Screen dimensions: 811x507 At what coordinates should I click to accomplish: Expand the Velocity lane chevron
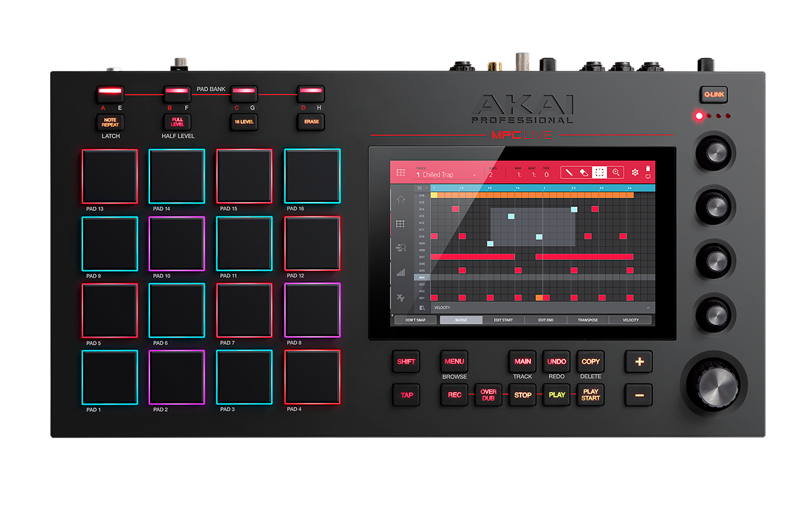[648, 308]
